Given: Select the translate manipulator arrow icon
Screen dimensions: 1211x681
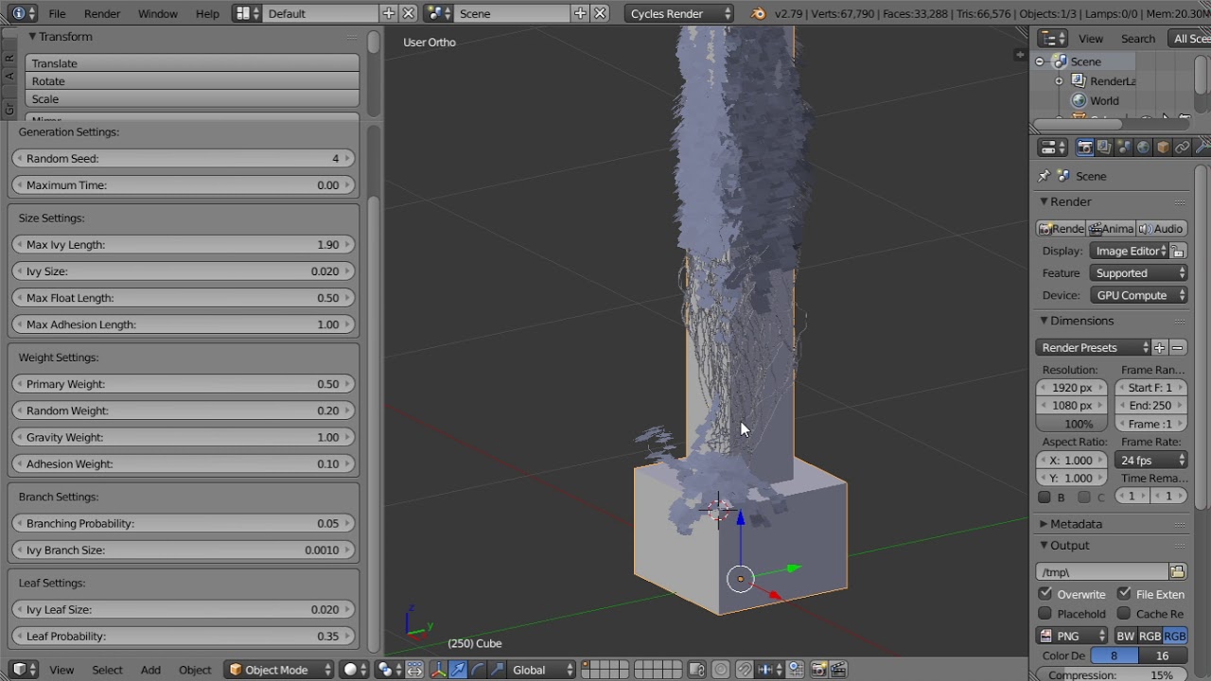Looking at the screenshot, I should tap(458, 670).
